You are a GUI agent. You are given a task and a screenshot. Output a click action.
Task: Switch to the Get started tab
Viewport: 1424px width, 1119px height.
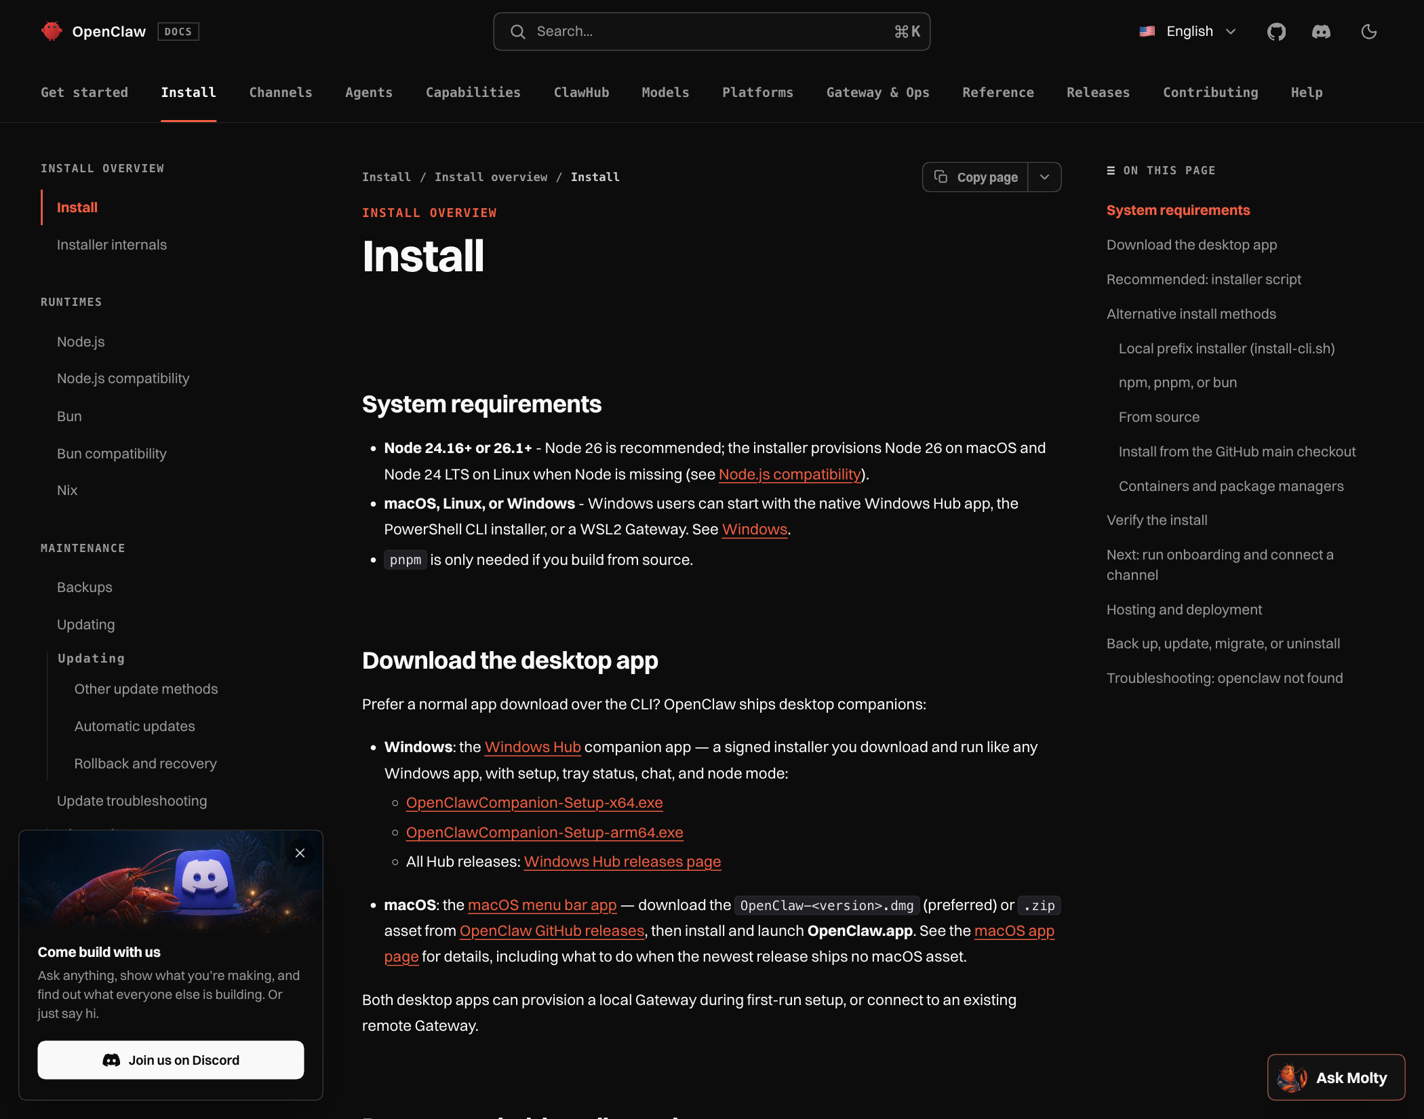(x=84, y=92)
